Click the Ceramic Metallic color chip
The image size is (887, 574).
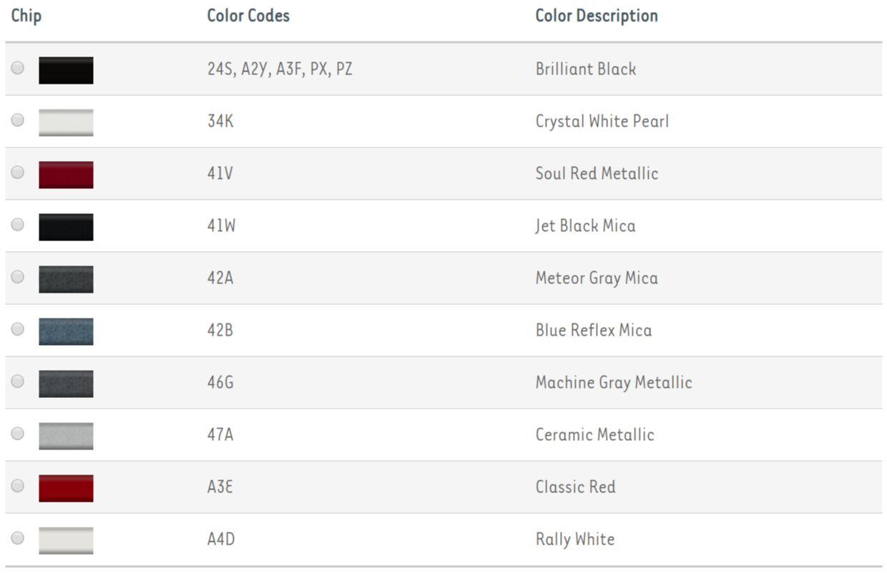coord(66,436)
